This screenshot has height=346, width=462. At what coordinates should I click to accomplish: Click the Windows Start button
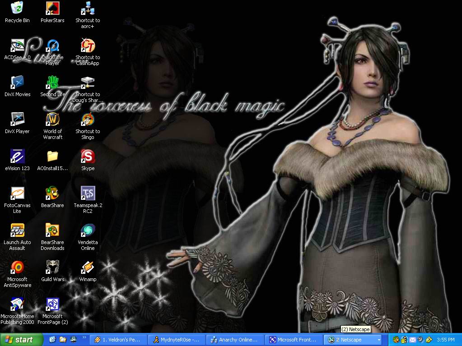(22, 340)
